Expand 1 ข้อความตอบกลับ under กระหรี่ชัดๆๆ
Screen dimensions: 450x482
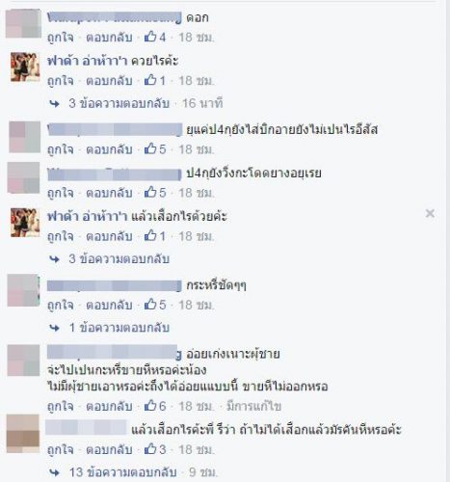point(119,328)
